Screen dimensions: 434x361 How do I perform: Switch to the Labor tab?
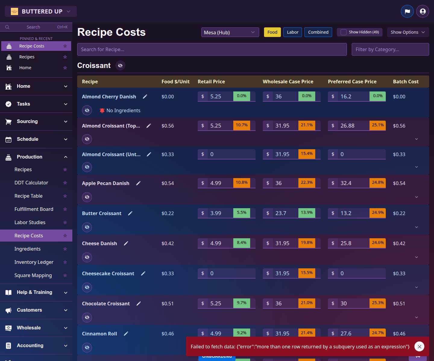point(292,32)
